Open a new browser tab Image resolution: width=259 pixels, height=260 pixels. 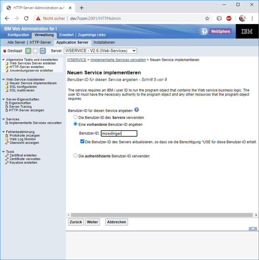pos(81,8)
